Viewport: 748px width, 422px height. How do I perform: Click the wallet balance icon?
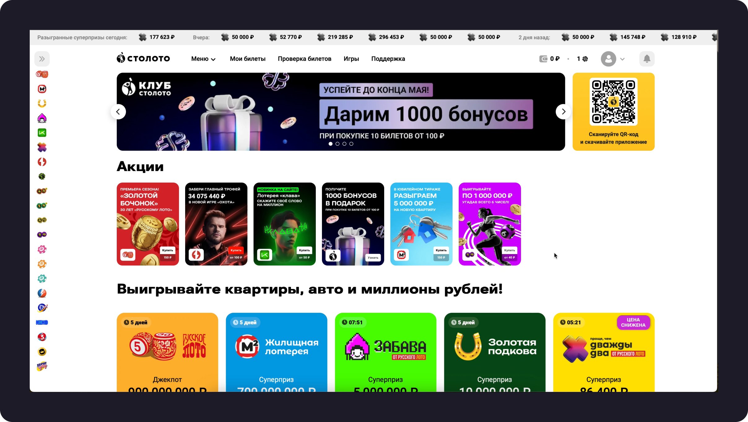click(x=543, y=59)
